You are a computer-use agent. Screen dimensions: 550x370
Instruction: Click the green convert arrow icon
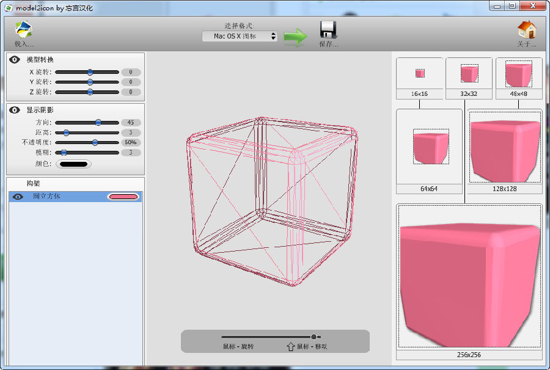tap(296, 36)
